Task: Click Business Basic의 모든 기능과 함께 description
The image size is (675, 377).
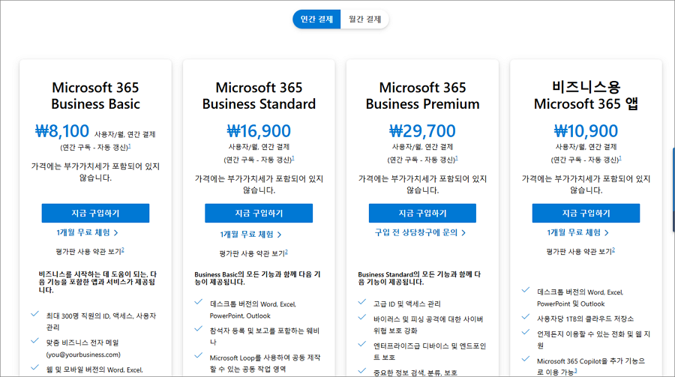Action: 257,278
